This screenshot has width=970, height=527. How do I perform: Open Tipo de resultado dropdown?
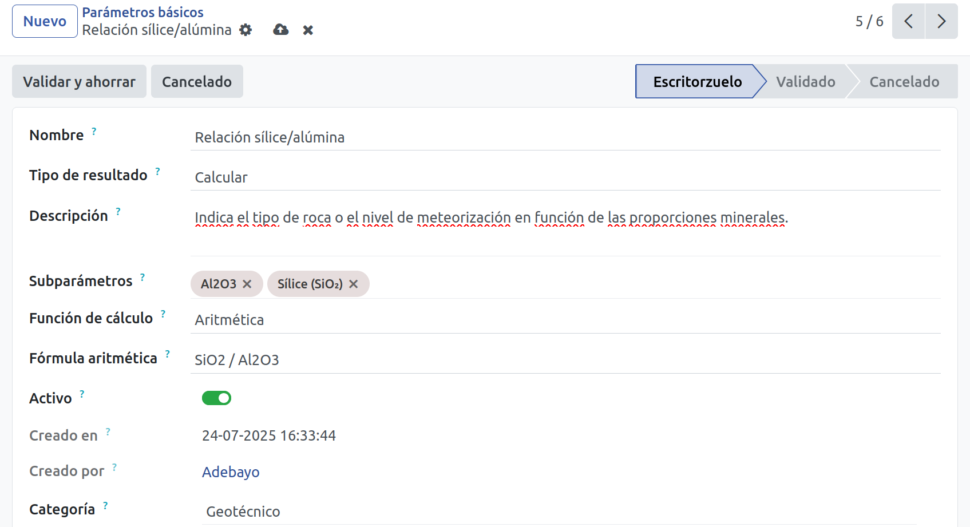565,177
